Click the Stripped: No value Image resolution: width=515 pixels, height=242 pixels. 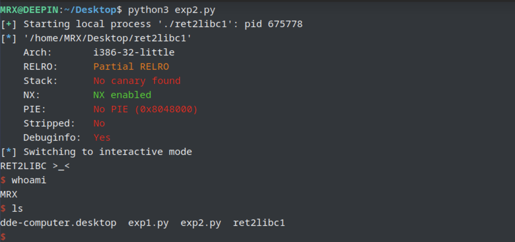click(x=99, y=123)
